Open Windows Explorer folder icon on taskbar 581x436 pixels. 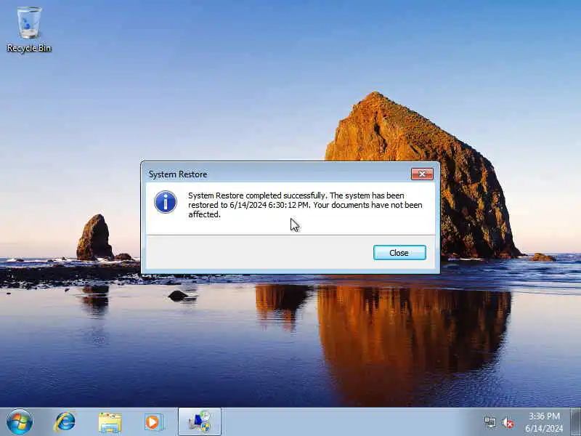click(x=110, y=422)
